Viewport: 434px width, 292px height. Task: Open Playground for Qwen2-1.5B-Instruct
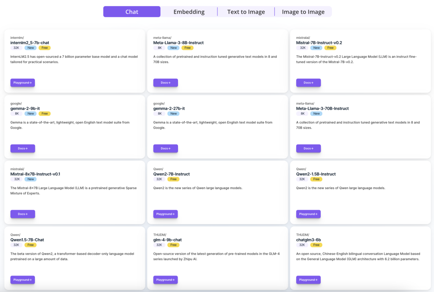(308, 214)
